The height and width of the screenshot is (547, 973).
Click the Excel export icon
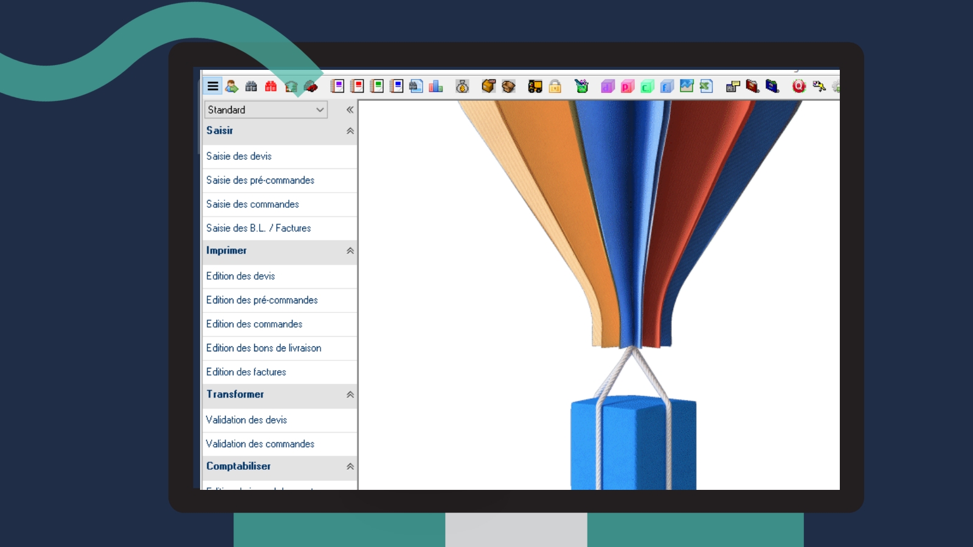coord(706,86)
